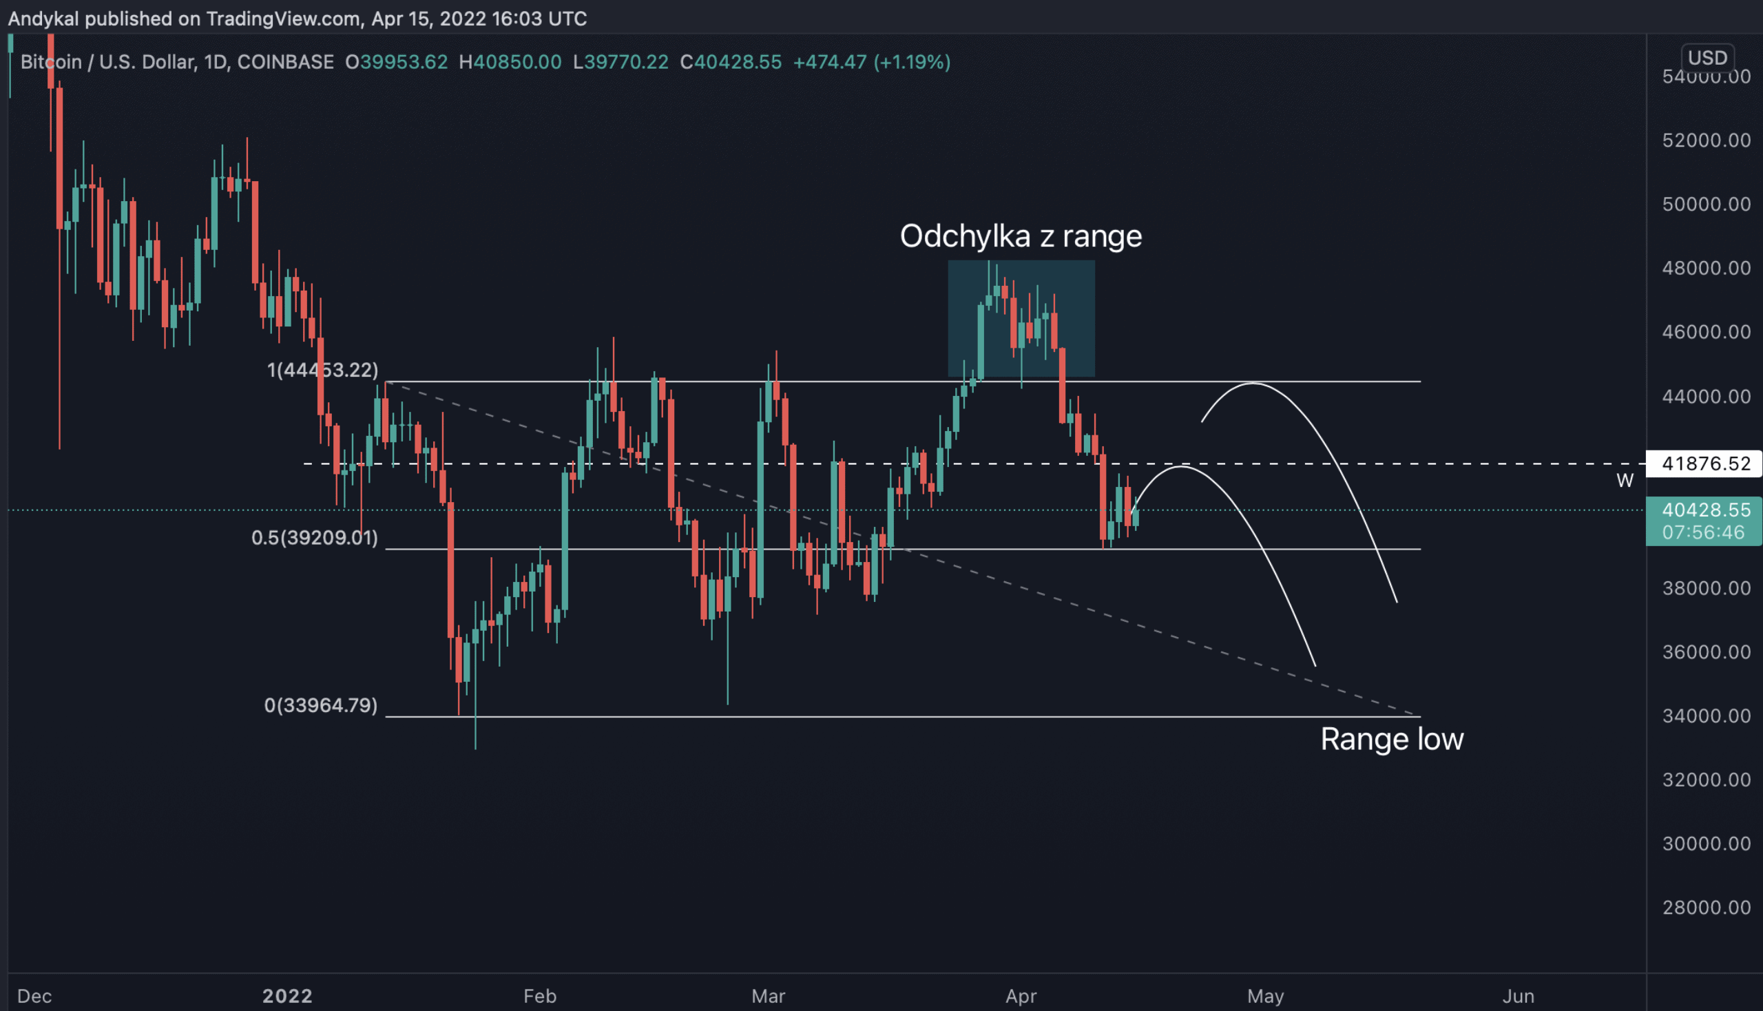Click the 0(33964.79) Fibonacci level label
Screen dimensions: 1763x1011
click(321, 705)
